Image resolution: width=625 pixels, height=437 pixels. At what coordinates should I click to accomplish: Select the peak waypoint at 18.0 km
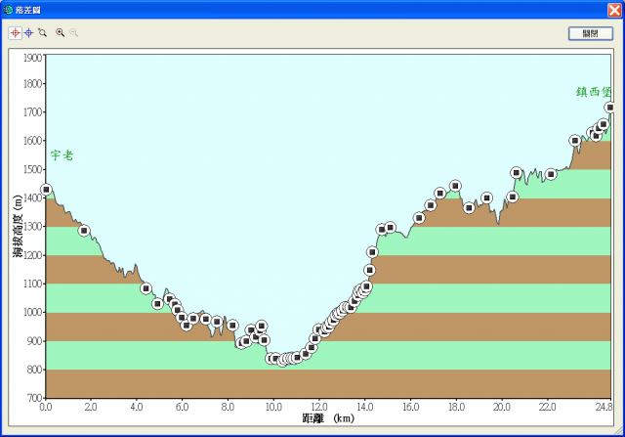(x=455, y=186)
